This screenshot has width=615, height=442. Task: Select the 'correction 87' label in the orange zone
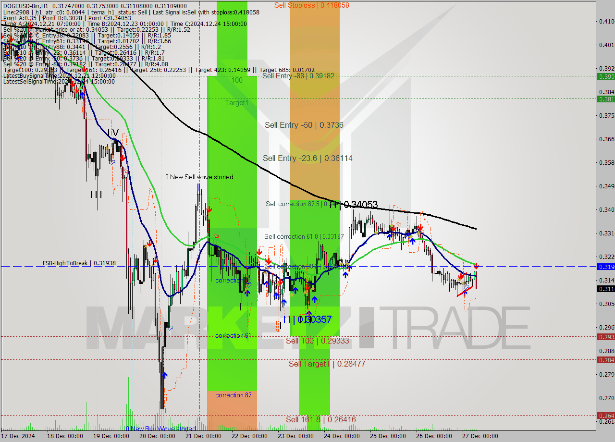tap(233, 395)
